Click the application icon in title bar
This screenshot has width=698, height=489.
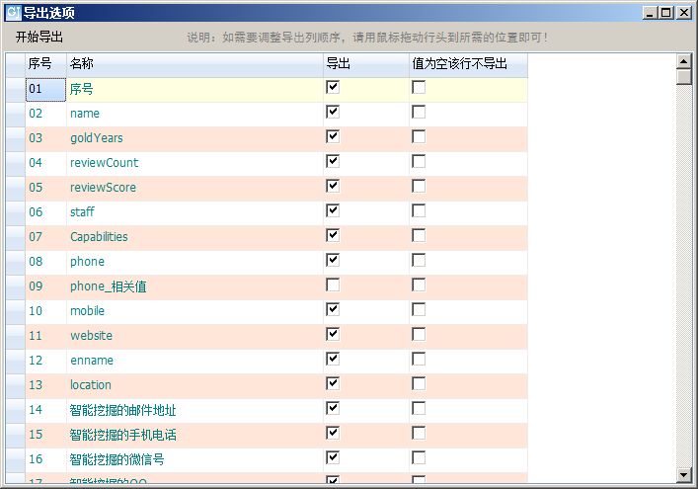13,13
